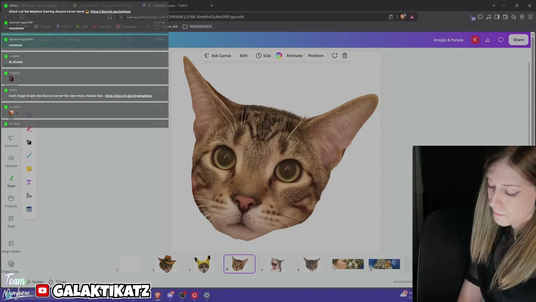Screen dimensions: 536x302
Task: Open browser extensions puzzle icon
Action: pyautogui.click(x=480, y=17)
